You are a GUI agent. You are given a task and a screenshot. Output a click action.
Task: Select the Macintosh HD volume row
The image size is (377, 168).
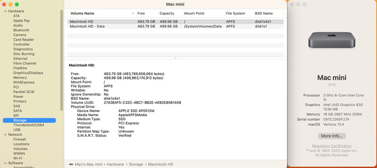click(x=176, y=21)
